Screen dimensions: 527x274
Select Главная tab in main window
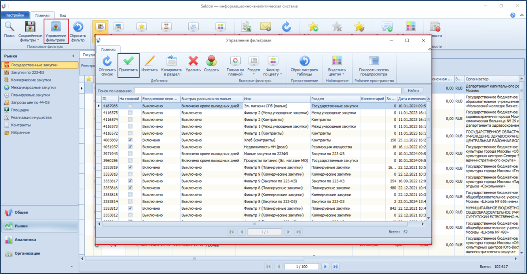(x=42, y=15)
